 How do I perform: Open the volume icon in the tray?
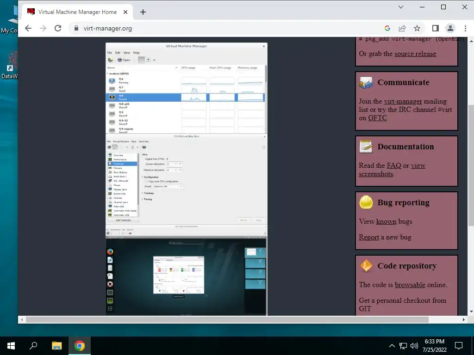point(414,346)
